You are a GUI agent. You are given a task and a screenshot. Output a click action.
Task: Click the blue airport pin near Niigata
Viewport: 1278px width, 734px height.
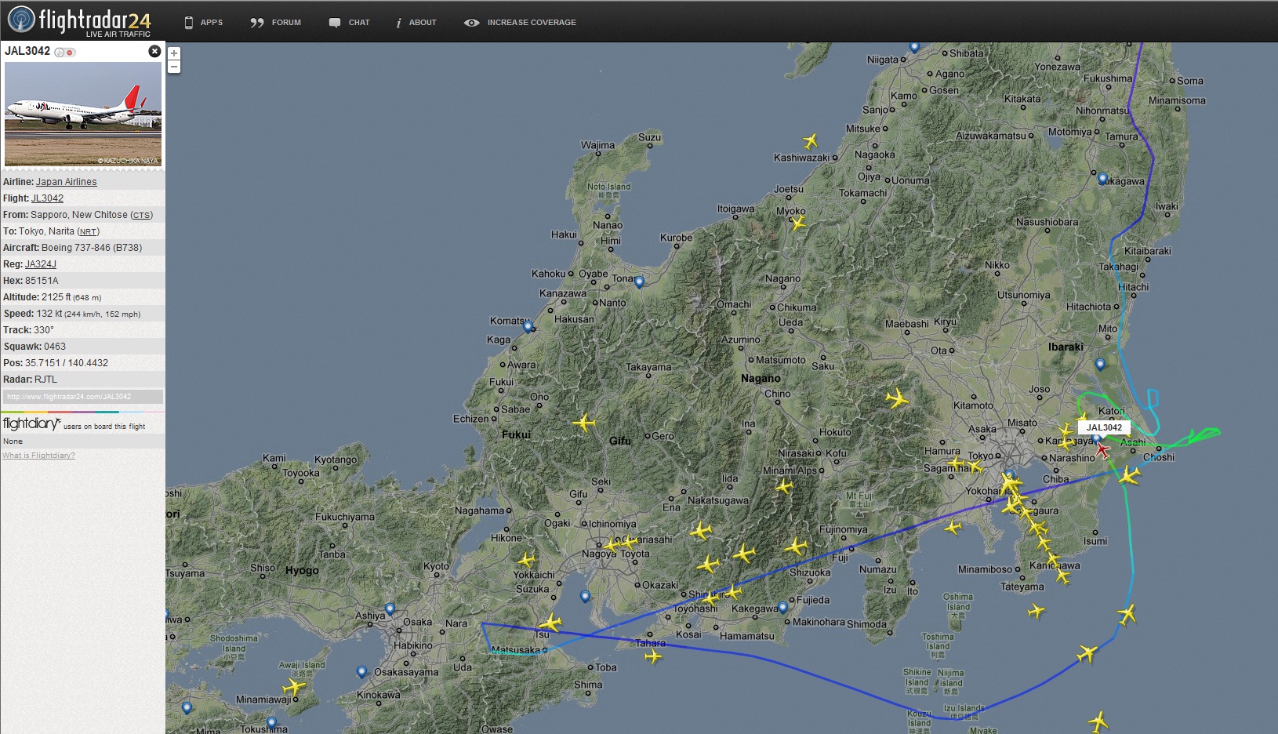pos(914,47)
